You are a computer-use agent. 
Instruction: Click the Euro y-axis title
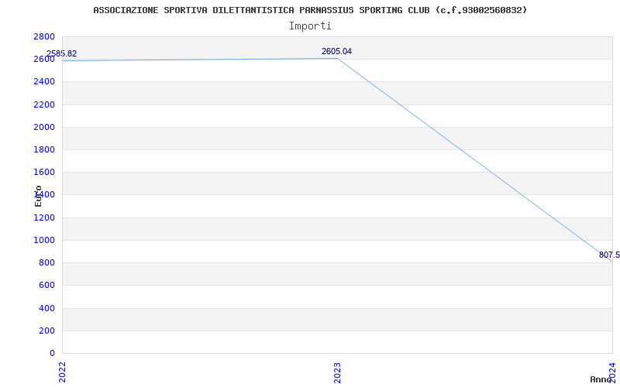click(38, 196)
